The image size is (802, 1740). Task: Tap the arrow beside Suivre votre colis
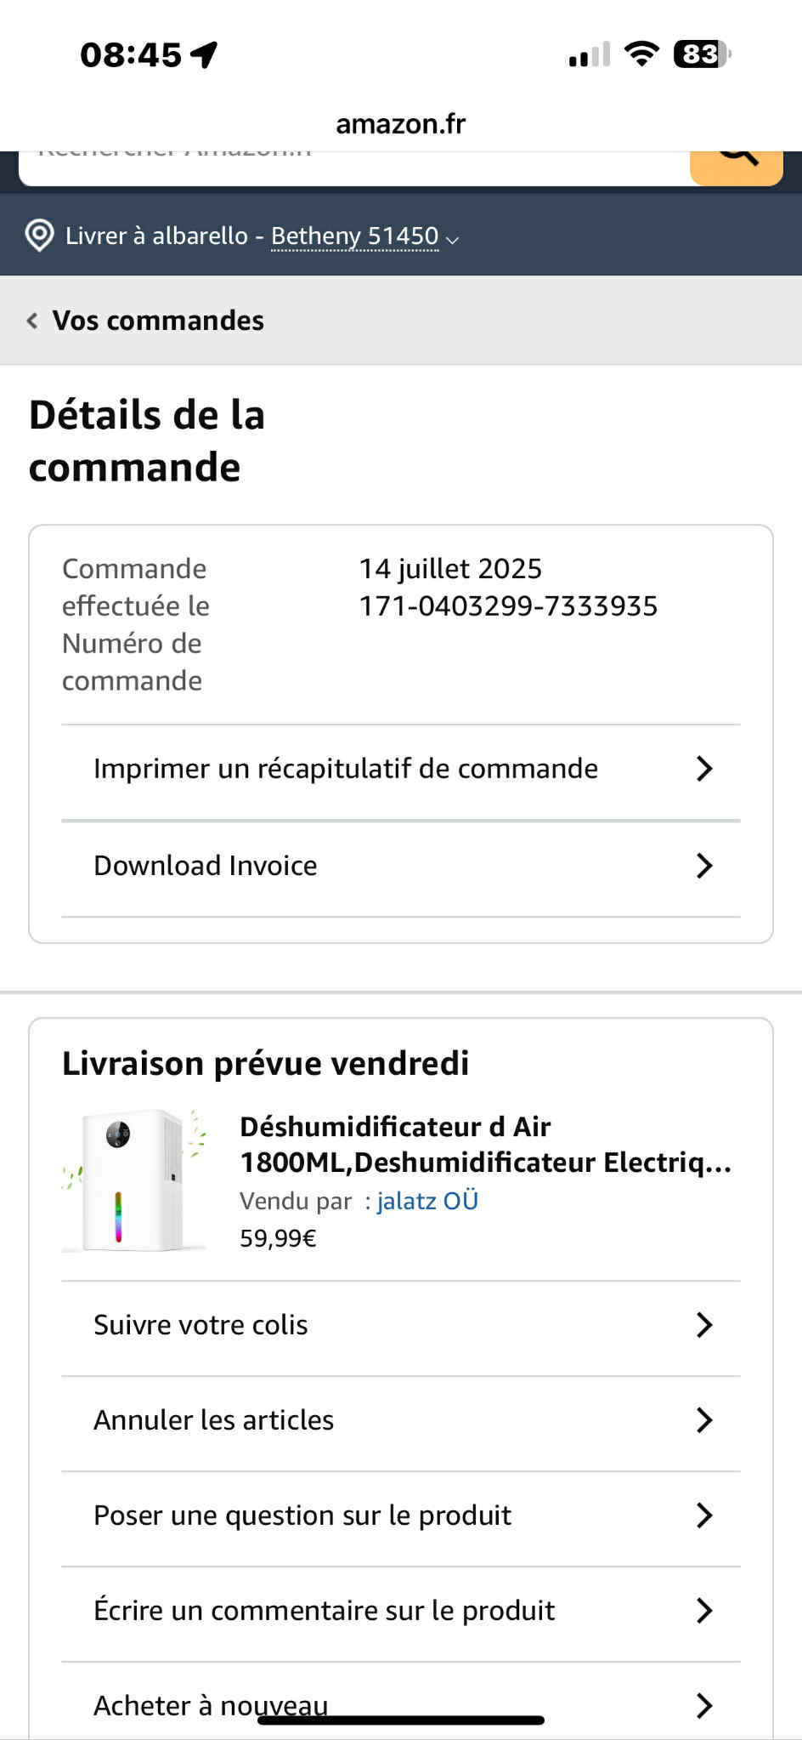pyautogui.click(x=704, y=1325)
